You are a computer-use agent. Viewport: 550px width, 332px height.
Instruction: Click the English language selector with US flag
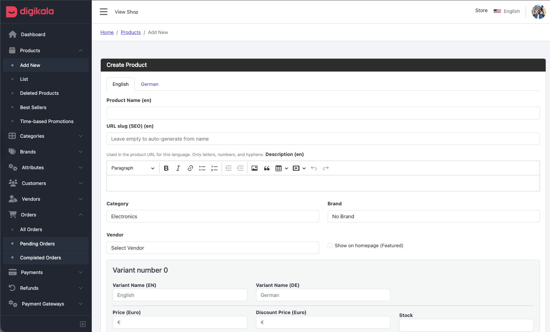507,11
